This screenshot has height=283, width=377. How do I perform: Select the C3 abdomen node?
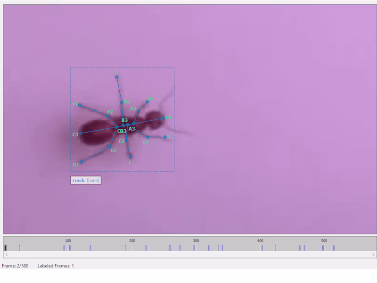[81, 133]
